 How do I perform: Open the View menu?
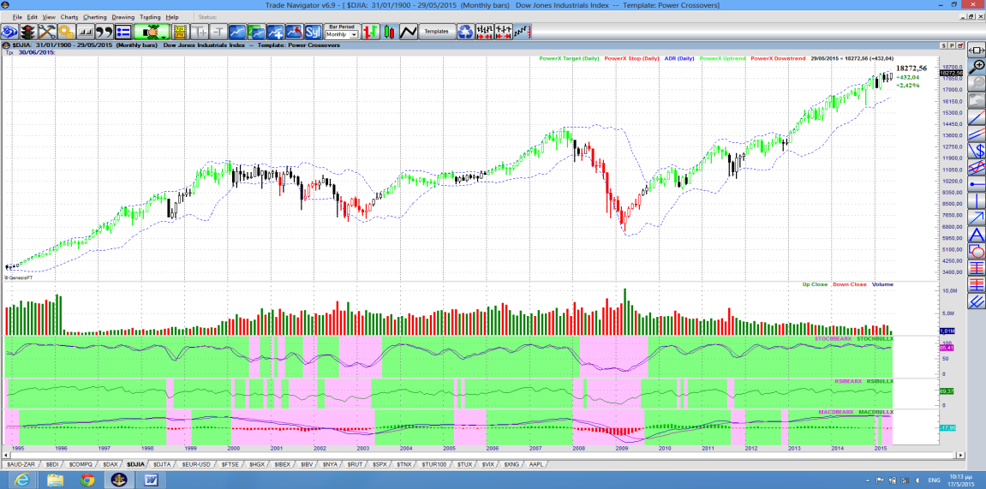[x=49, y=17]
